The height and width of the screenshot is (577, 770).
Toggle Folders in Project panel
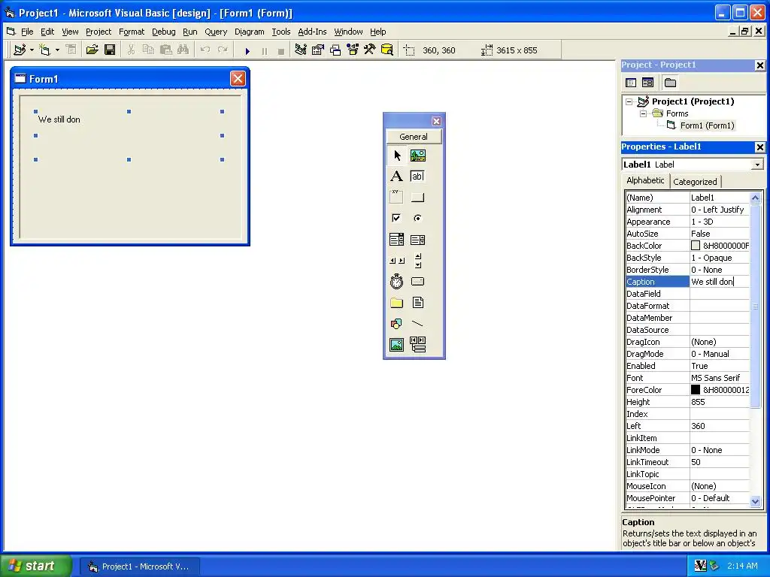[x=670, y=83]
